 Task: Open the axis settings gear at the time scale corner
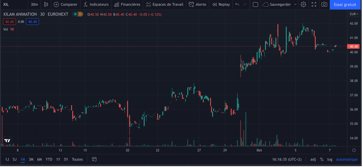[x=354, y=150]
